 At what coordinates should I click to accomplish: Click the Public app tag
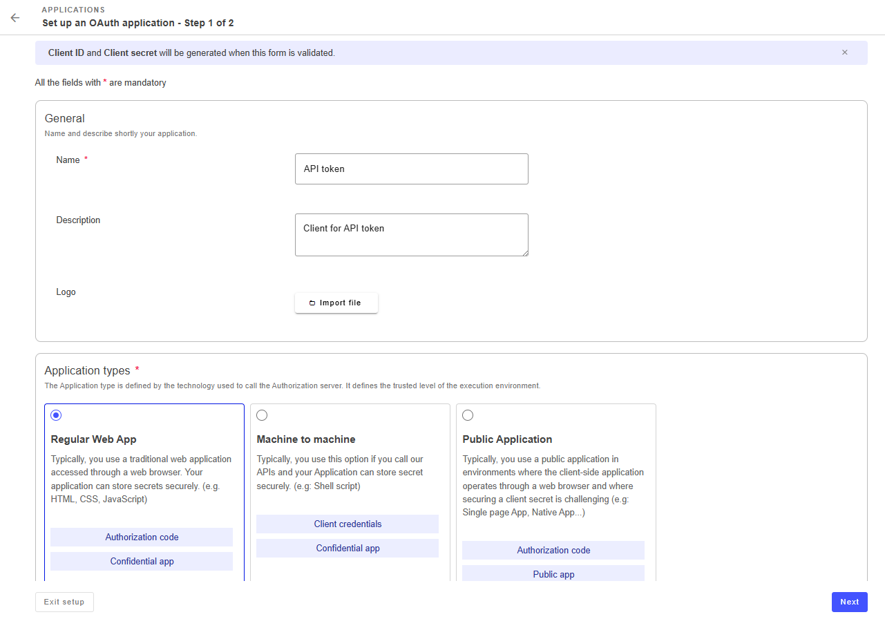click(553, 574)
